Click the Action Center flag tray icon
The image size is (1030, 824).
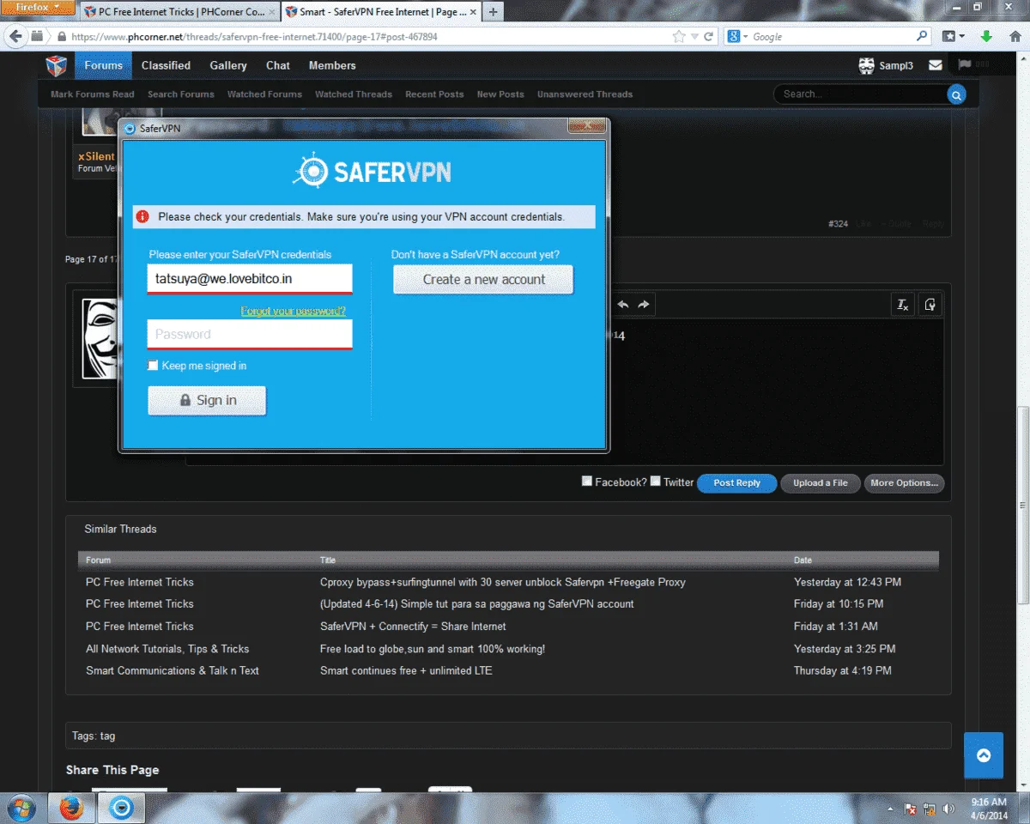click(x=910, y=809)
